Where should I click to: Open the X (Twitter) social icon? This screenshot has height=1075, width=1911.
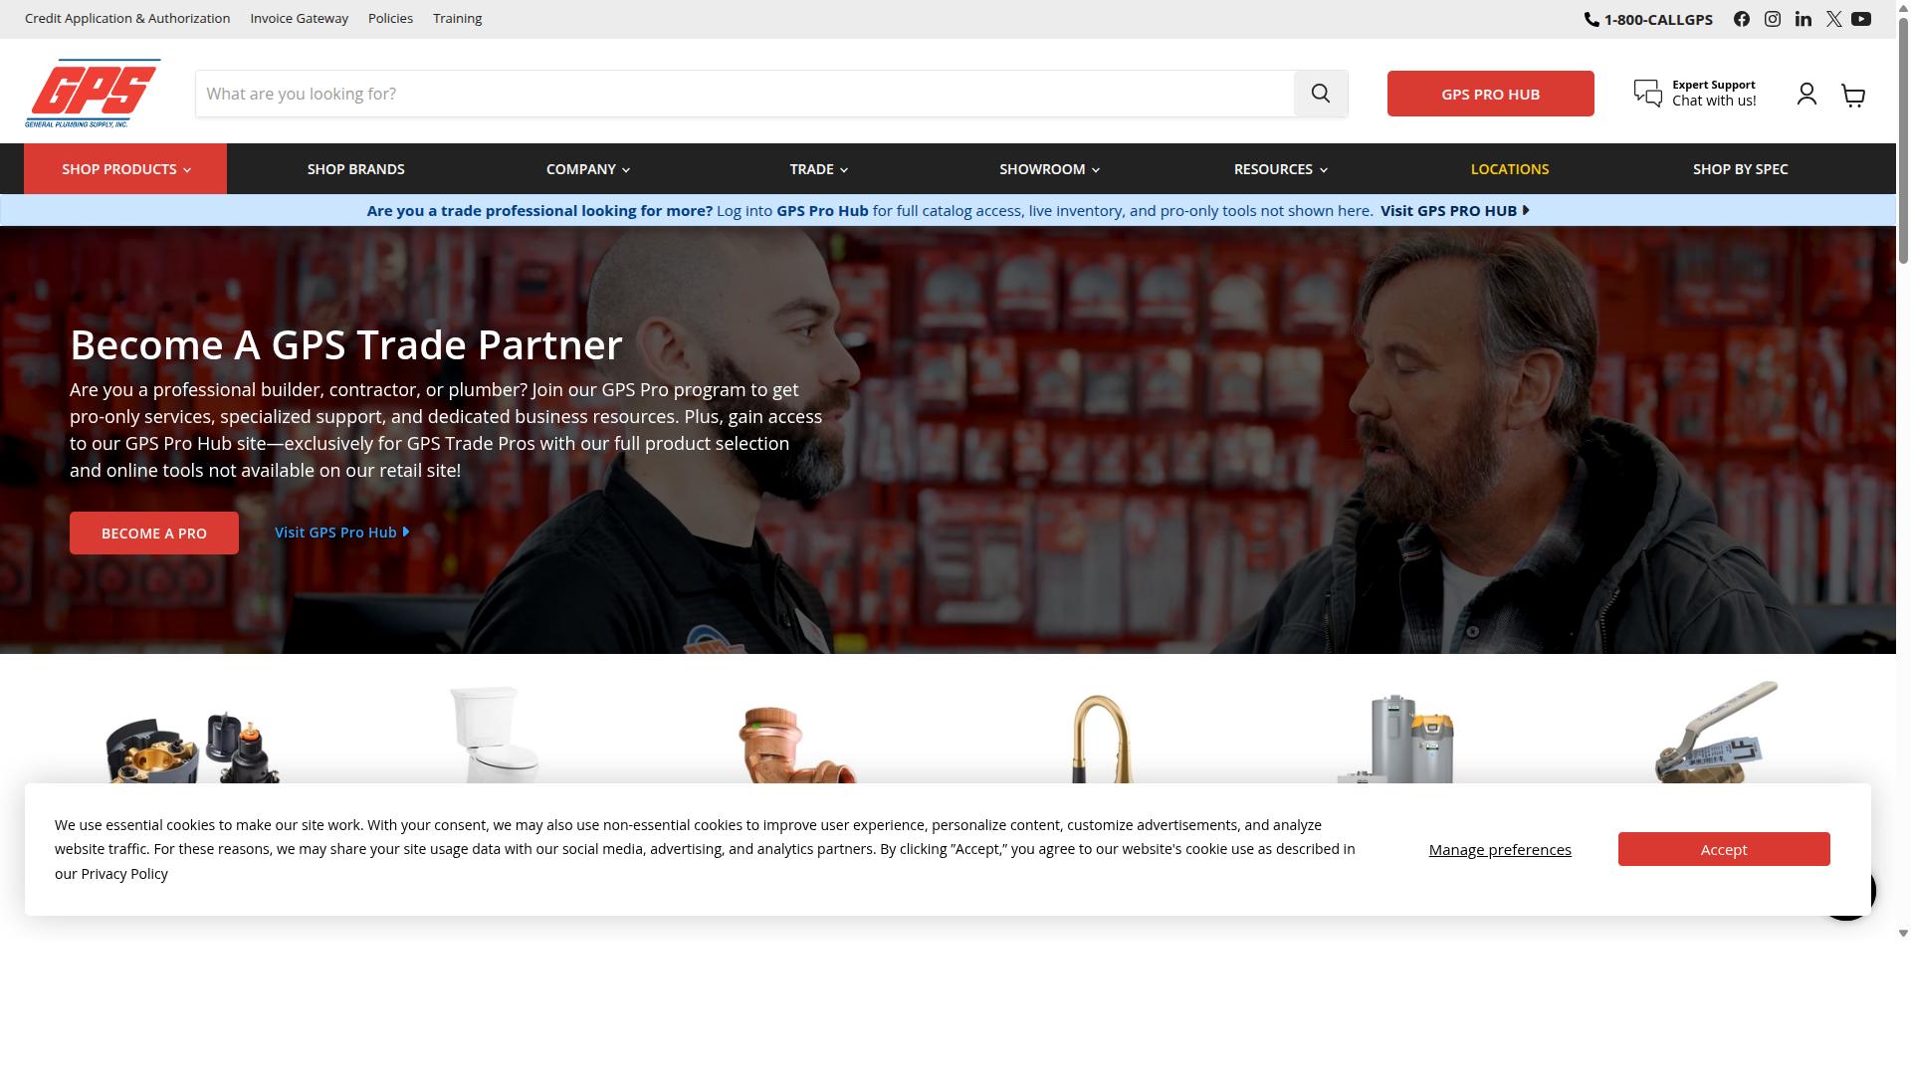1833,19
